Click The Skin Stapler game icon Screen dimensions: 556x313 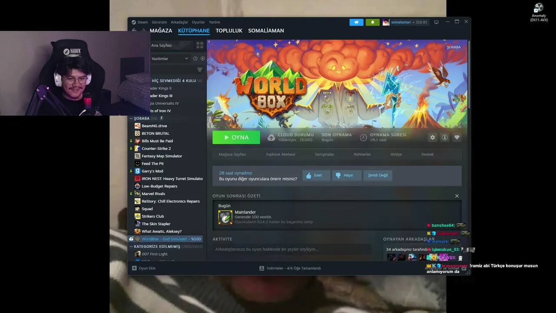point(137,224)
